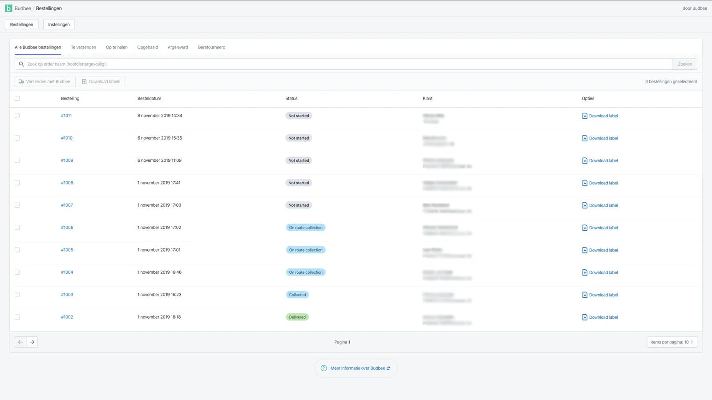Open Items per pagina dropdown
712x400 pixels.
[x=672, y=342]
